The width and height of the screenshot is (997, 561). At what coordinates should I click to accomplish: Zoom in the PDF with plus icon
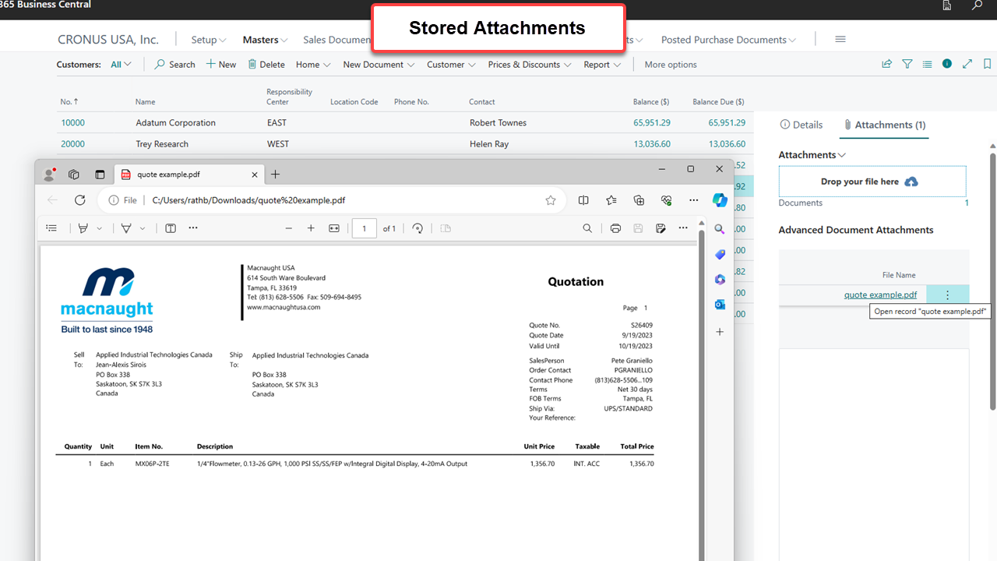311,228
